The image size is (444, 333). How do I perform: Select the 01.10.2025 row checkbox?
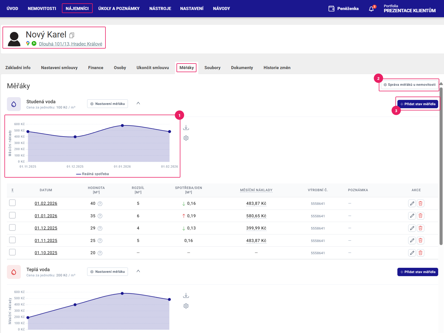pyautogui.click(x=12, y=252)
